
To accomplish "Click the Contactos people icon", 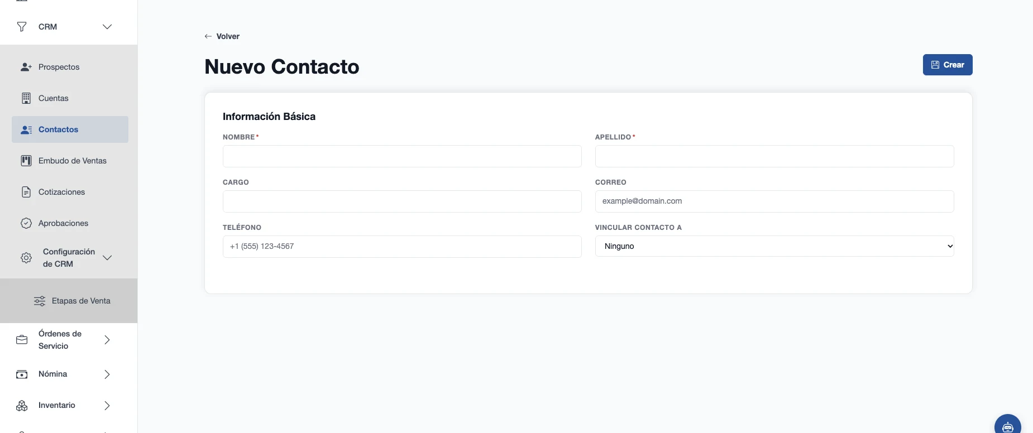I will (x=26, y=129).
